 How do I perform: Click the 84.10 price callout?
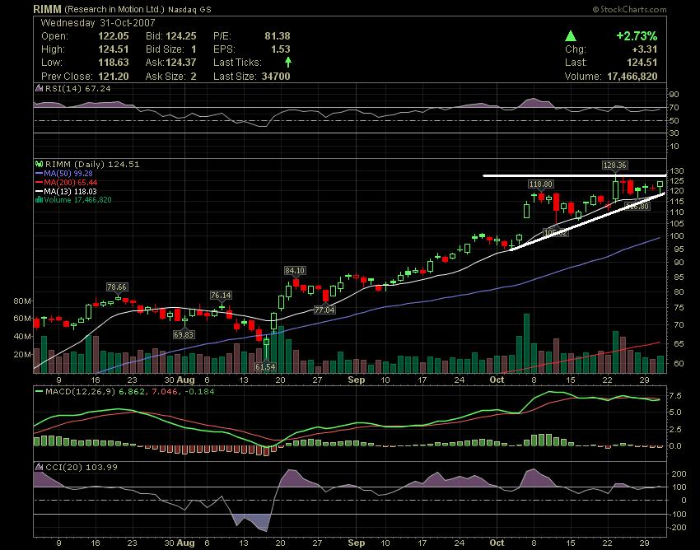[x=295, y=271]
